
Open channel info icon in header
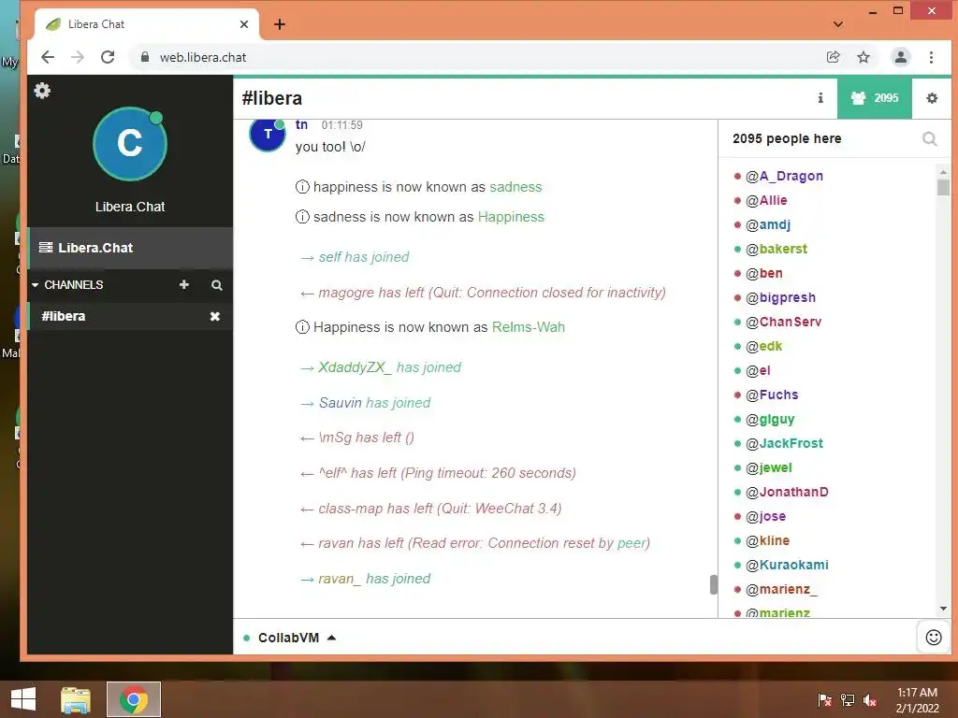pyautogui.click(x=820, y=97)
